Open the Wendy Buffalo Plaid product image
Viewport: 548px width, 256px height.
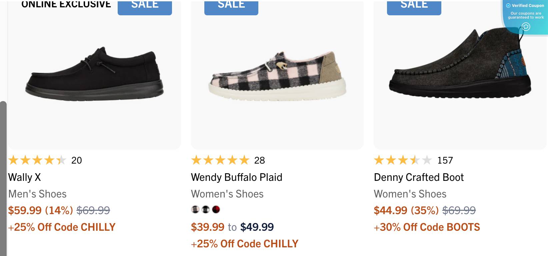click(x=277, y=73)
